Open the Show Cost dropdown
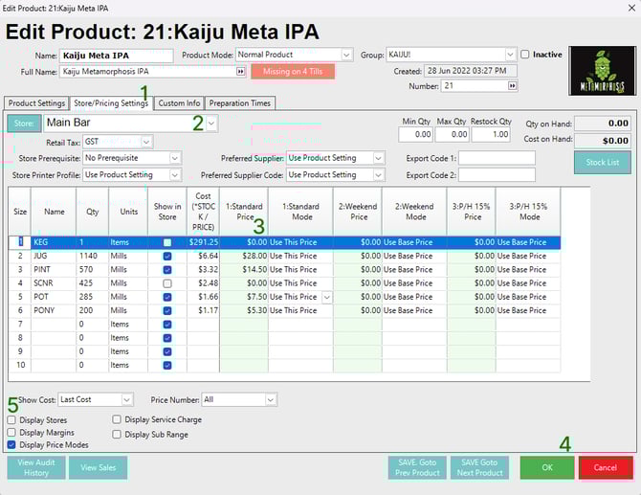Screen dimensions: 641x495 pyautogui.click(x=127, y=399)
